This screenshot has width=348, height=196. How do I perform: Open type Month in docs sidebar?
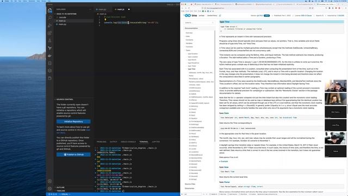[192, 60]
